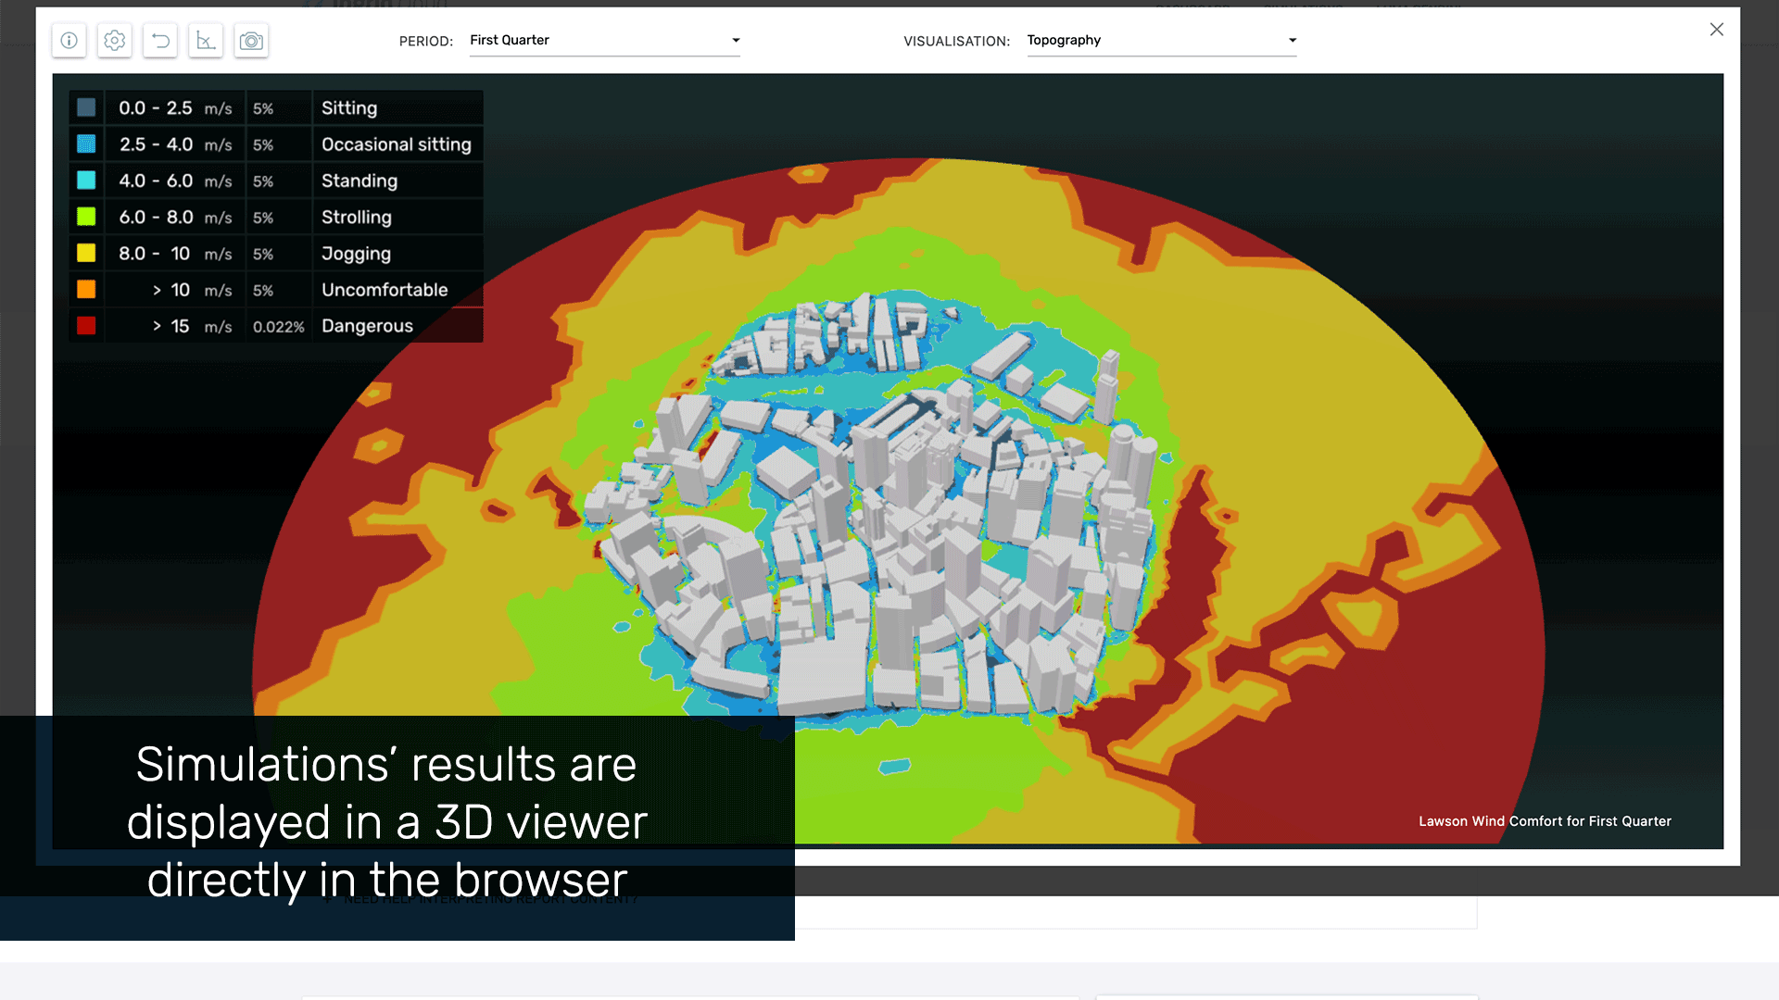This screenshot has width=1779, height=1000.
Task: Click the red Dangerous legend swatch
Action: (86, 325)
